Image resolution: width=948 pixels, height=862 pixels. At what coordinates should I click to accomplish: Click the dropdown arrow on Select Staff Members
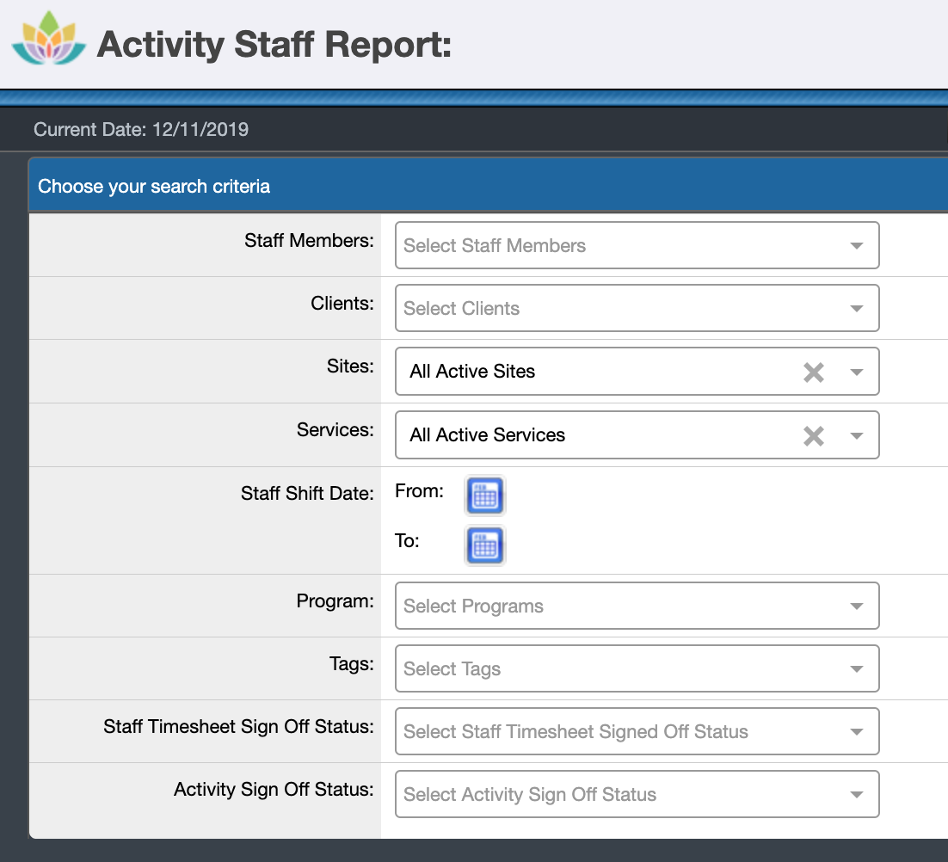[856, 245]
